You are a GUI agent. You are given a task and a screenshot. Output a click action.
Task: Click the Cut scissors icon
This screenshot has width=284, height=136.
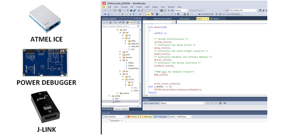click(139, 10)
